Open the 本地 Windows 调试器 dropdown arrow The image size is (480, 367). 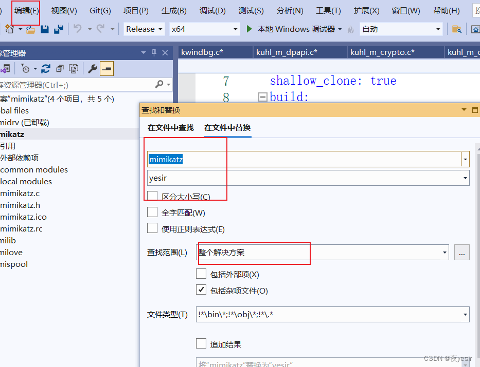coord(340,29)
